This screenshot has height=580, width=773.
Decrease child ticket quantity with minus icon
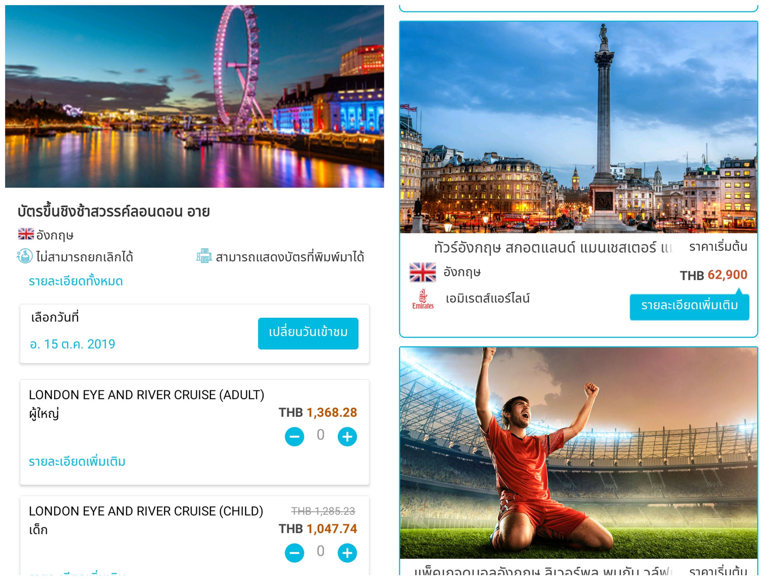pyautogui.click(x=294, y=553)
